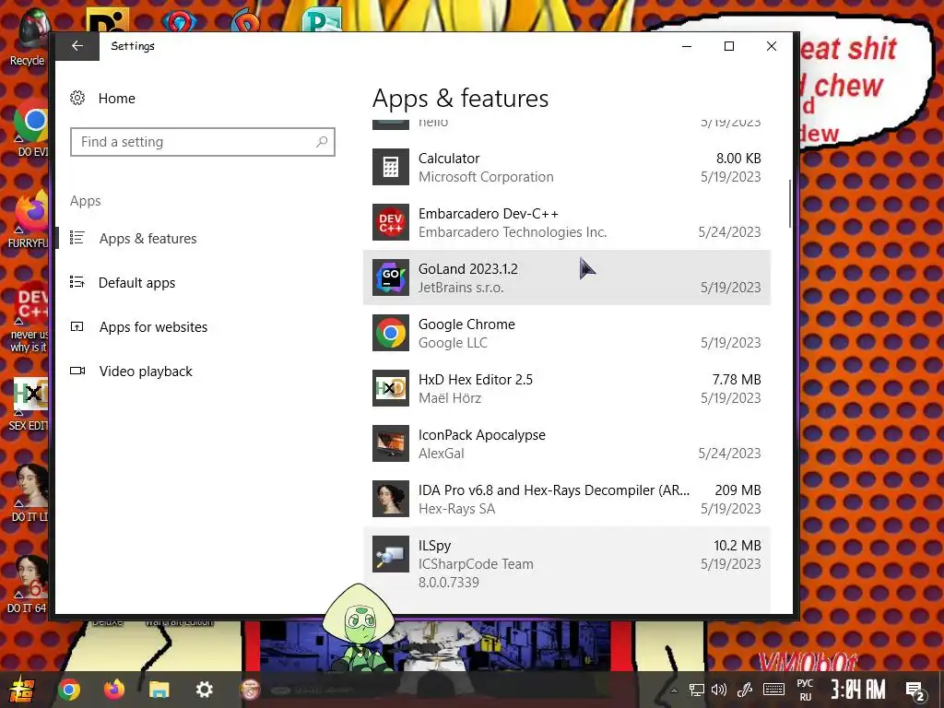Open Video playback section
The height and width of the screenshot is (708, 944).
[146, 372]
